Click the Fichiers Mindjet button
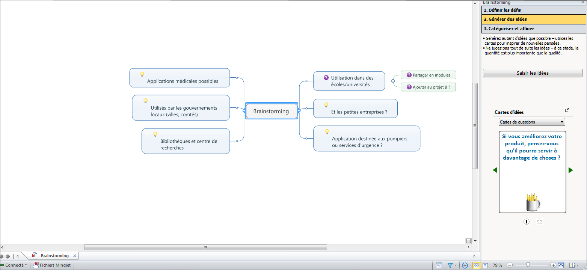 click(52, 265)
